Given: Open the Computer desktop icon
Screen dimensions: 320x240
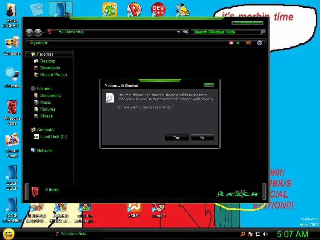Looking at the screenshot, I should pos(12,46).
